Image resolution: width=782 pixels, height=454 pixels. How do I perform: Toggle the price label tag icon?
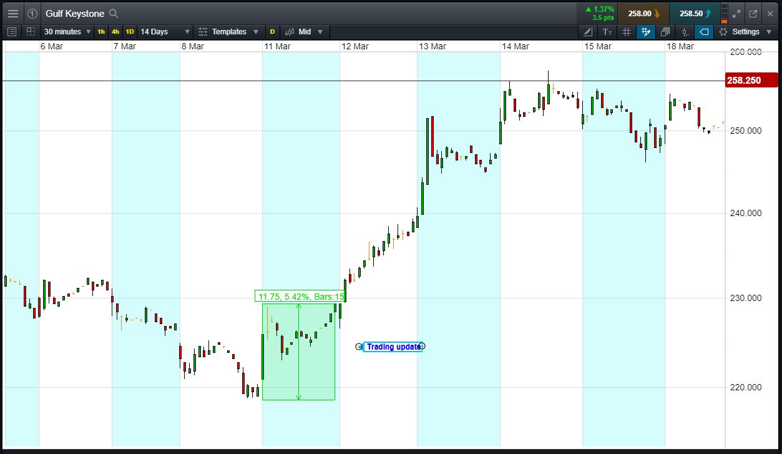point(705,32)
